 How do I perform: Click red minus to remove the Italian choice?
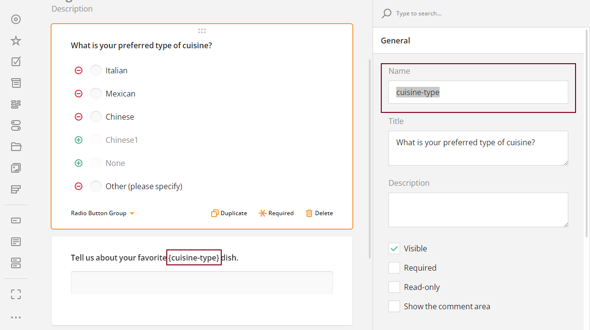79,70
